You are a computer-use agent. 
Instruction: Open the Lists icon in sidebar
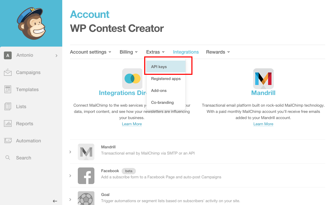[x=8, y=107]
